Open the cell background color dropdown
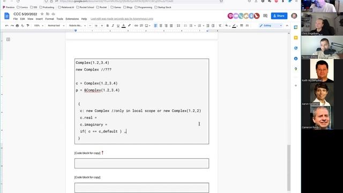Screen dimensions: 343x193 pyautogui.click(x=228, y=26)
